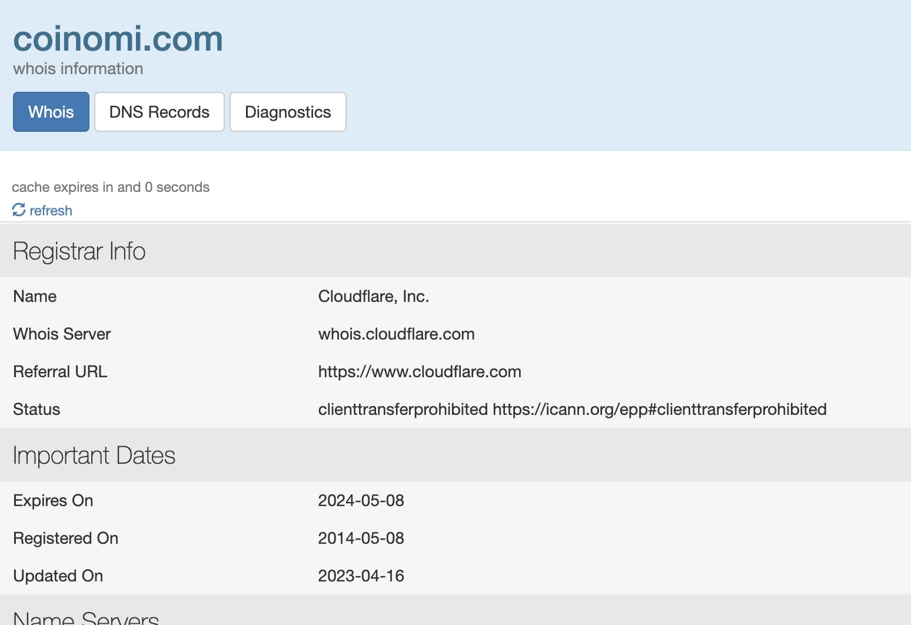
Task: Switch to the Diagnostics tab
Action: tap(288, 112)
